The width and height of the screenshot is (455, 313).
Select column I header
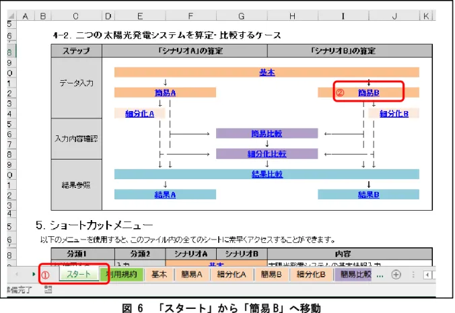tap(343, 16)
